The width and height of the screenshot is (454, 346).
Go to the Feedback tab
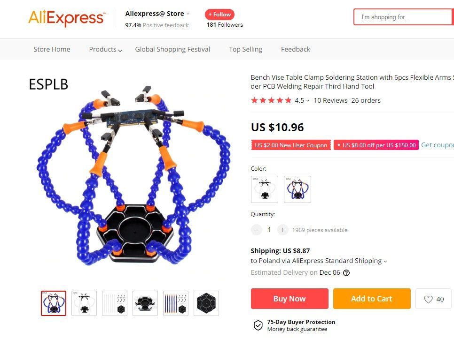point(295,49)
